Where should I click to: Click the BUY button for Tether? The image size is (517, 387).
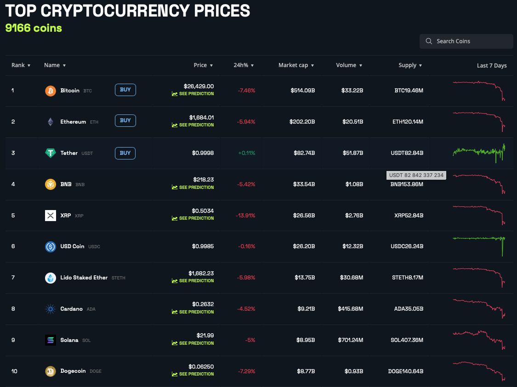[x=125, y=153]
